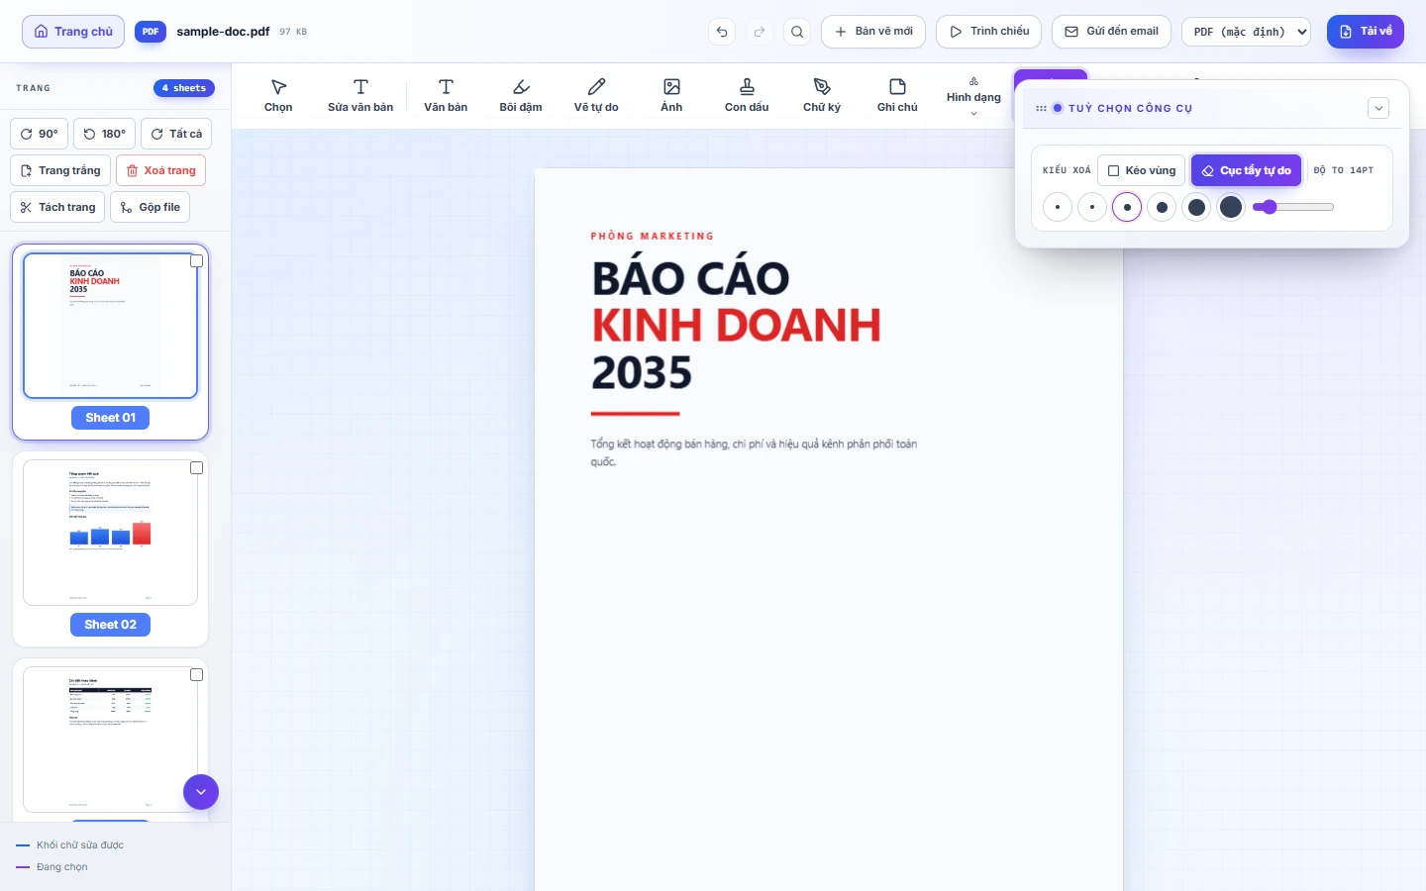1426x891 pixels.
Task: Select the Vẽ tự do pencil tool
Action: [596, 96]
